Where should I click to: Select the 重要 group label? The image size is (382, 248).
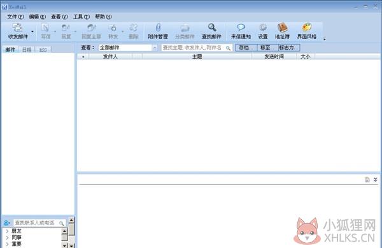pyautogui.click(x=17, y=244)
